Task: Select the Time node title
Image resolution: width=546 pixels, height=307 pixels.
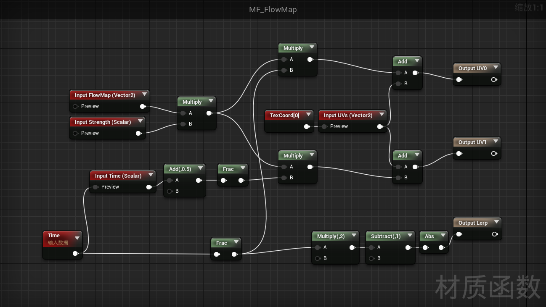Action: 54,236
